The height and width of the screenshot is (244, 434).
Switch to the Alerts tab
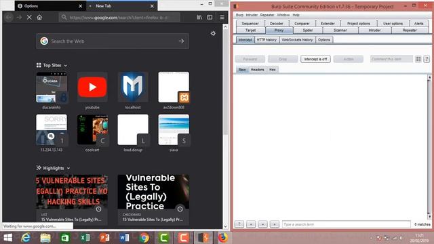click(418, 24)
